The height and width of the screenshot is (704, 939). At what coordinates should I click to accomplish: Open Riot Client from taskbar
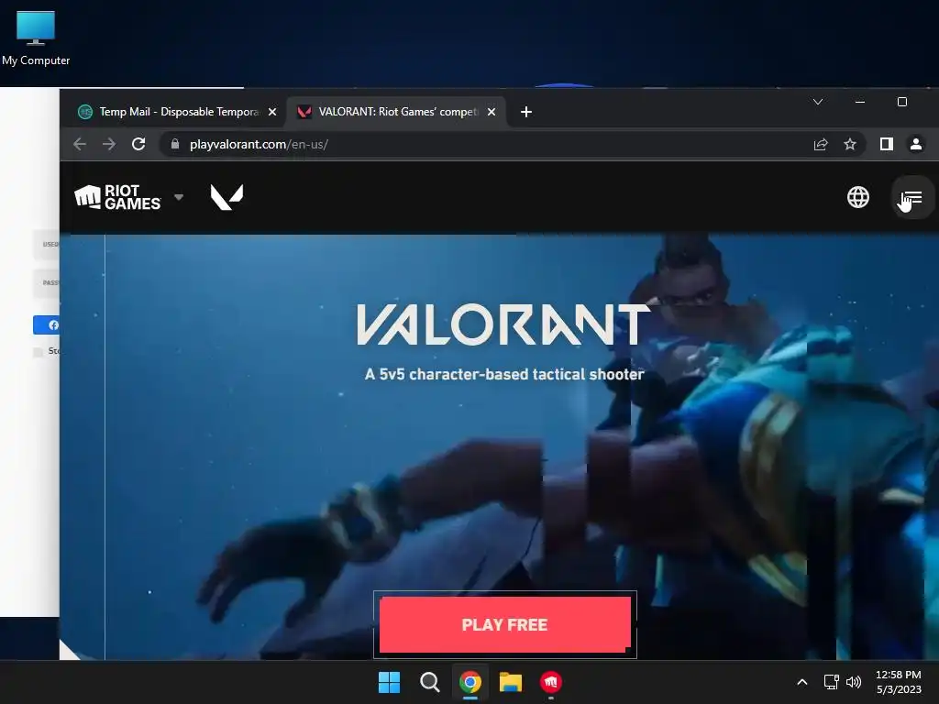click(x=551, y=682)
